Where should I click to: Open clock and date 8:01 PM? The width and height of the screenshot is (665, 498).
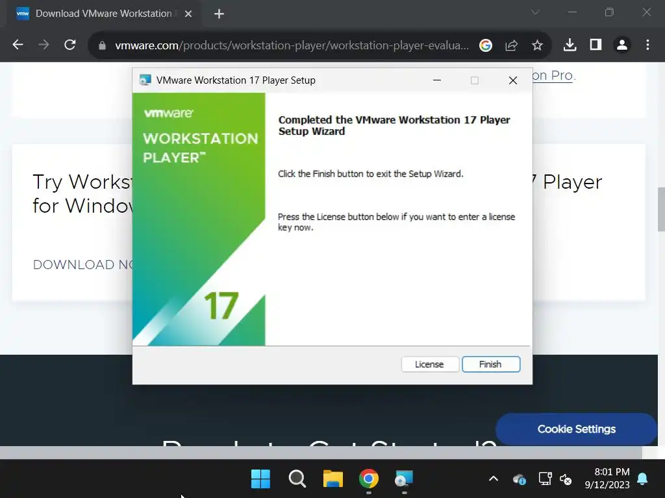click(x=607, y=478)
